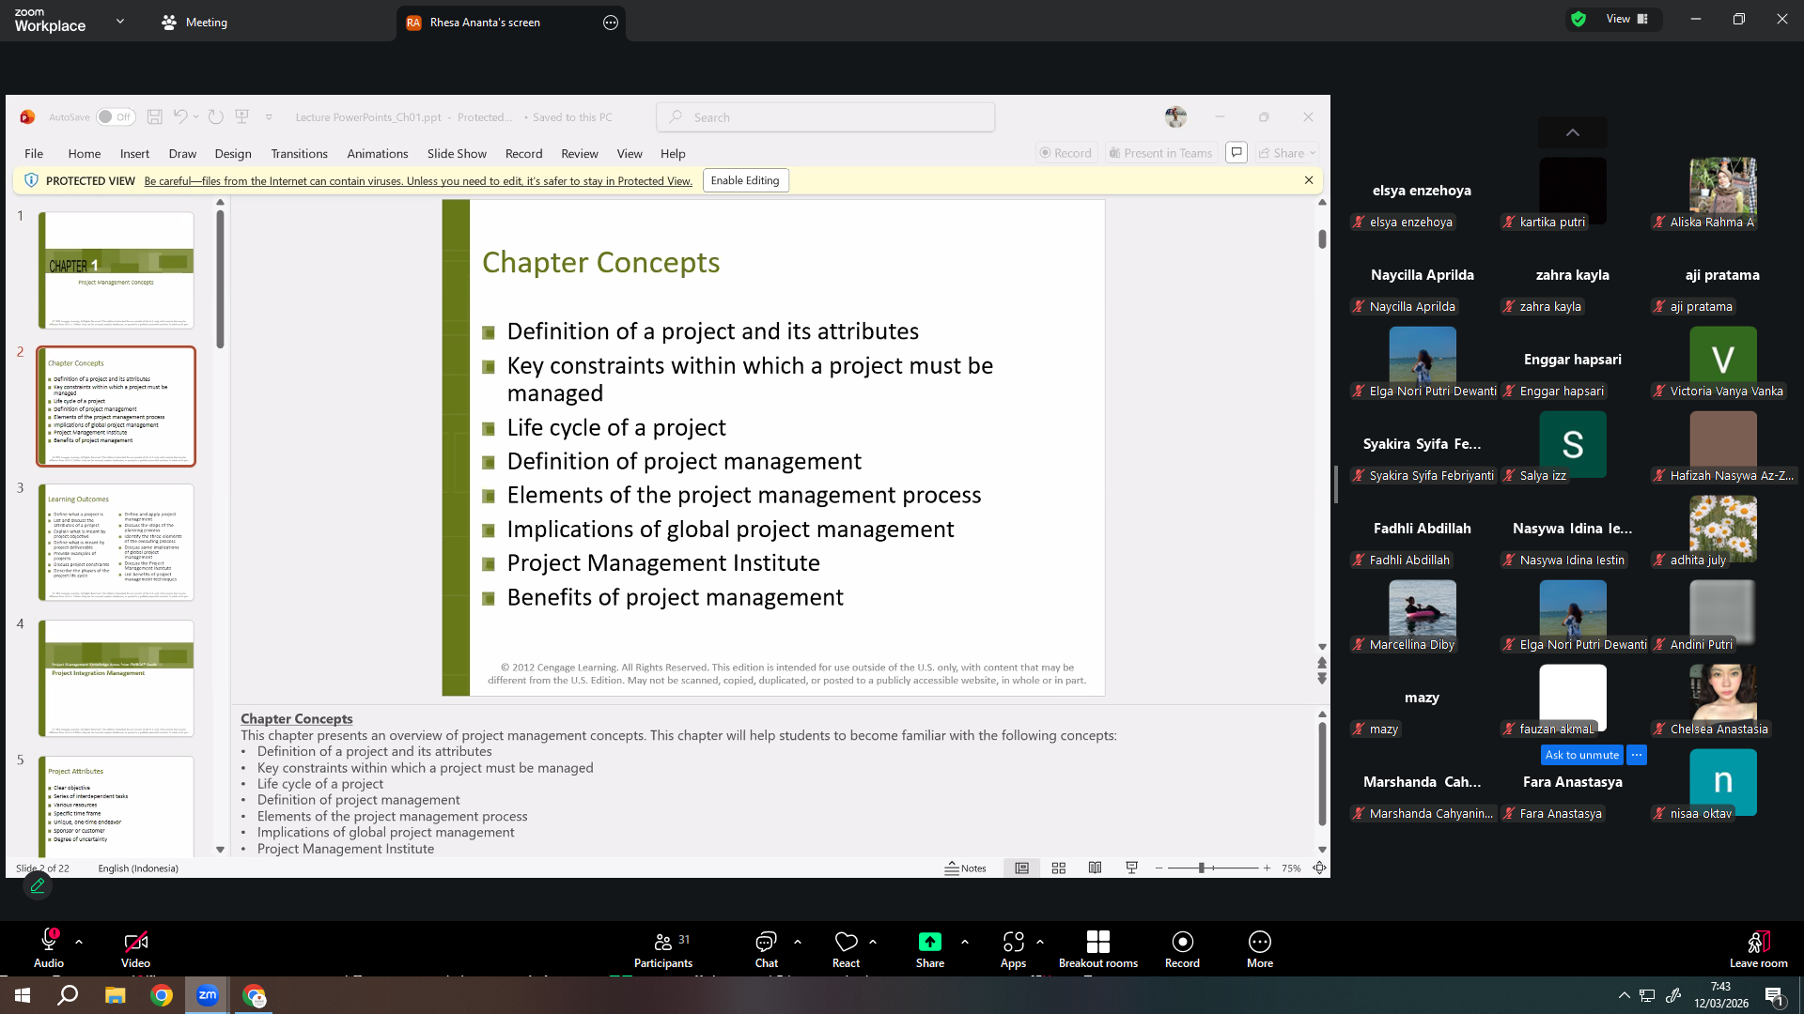Open the Animations ribbon tab
This screenshot has height=1014, width=1804.
coord(378,153)
